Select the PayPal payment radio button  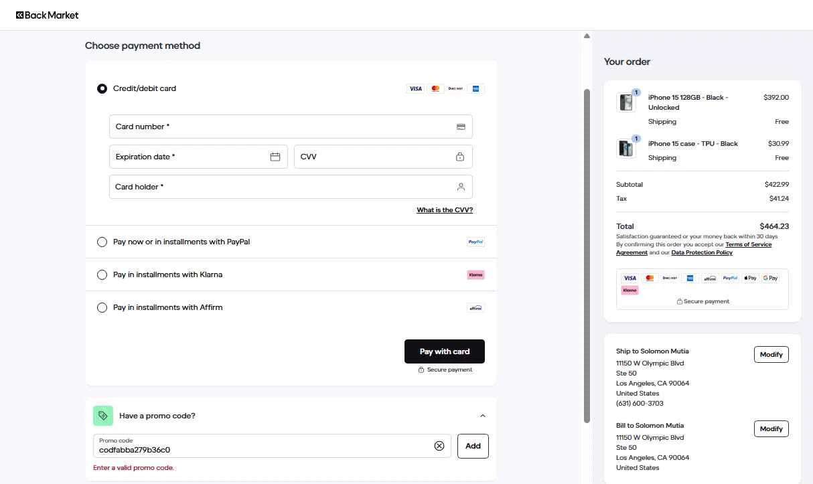[x=102, y=242]
